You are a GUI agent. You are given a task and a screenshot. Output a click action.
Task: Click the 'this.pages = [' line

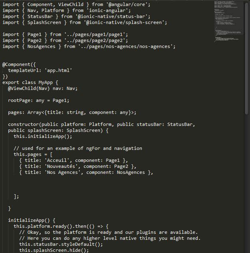coord(33,154)
